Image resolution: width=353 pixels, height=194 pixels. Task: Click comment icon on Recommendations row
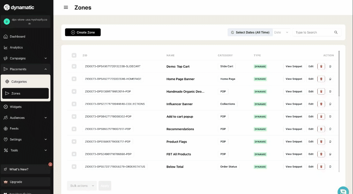[330, 129]
